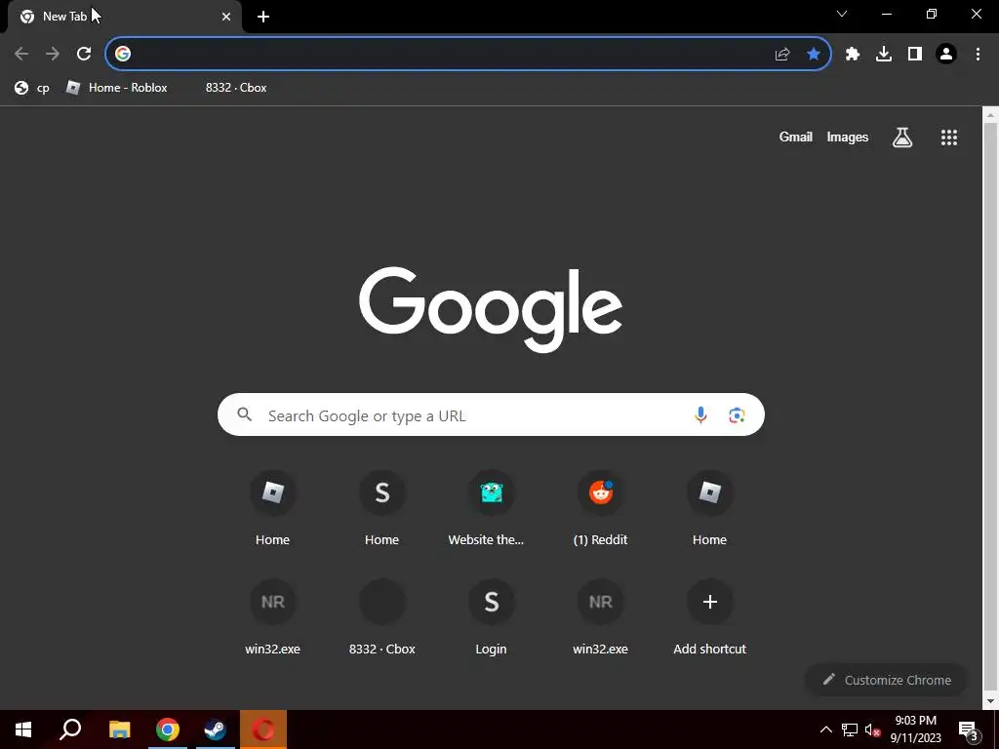Viewport: 999px width, 749px height.
Task: Open the first Roblox Home shortcut tile
Action: (x=273, y=507)
